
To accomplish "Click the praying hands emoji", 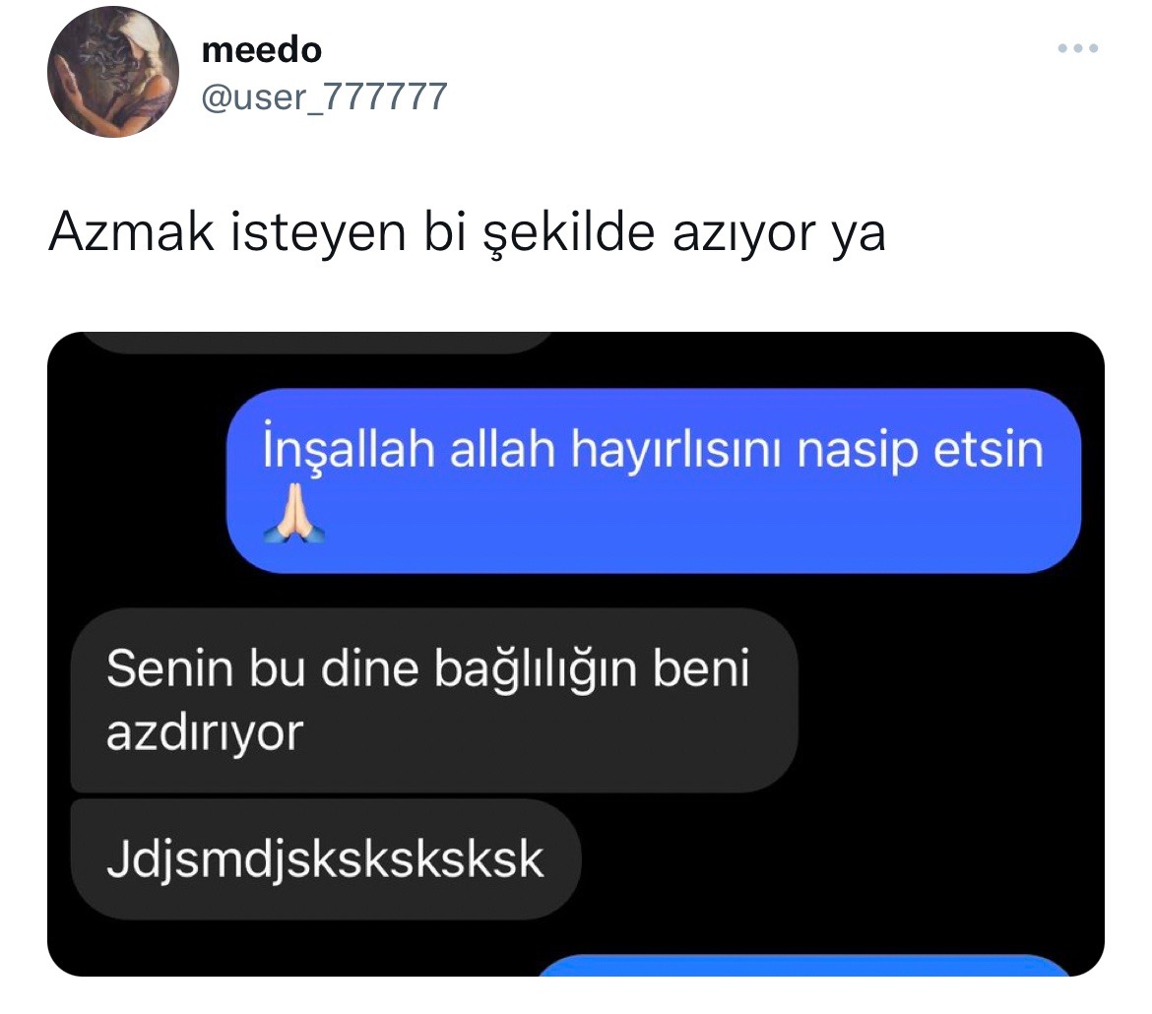I will pyautogui.click(x=293, y=513).
